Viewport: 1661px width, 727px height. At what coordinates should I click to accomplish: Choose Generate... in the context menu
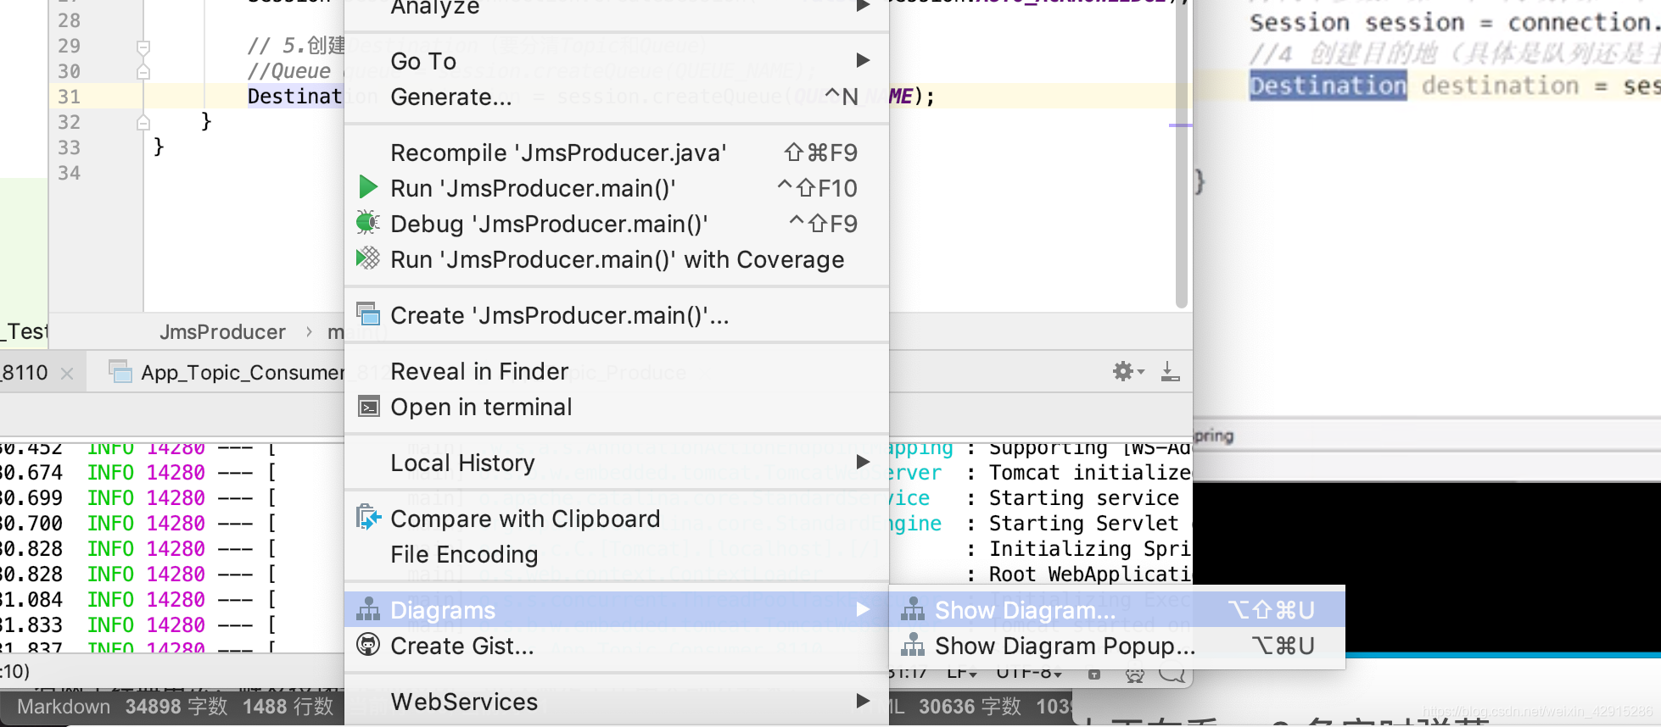pyautogui.click(x=617, y=97)
